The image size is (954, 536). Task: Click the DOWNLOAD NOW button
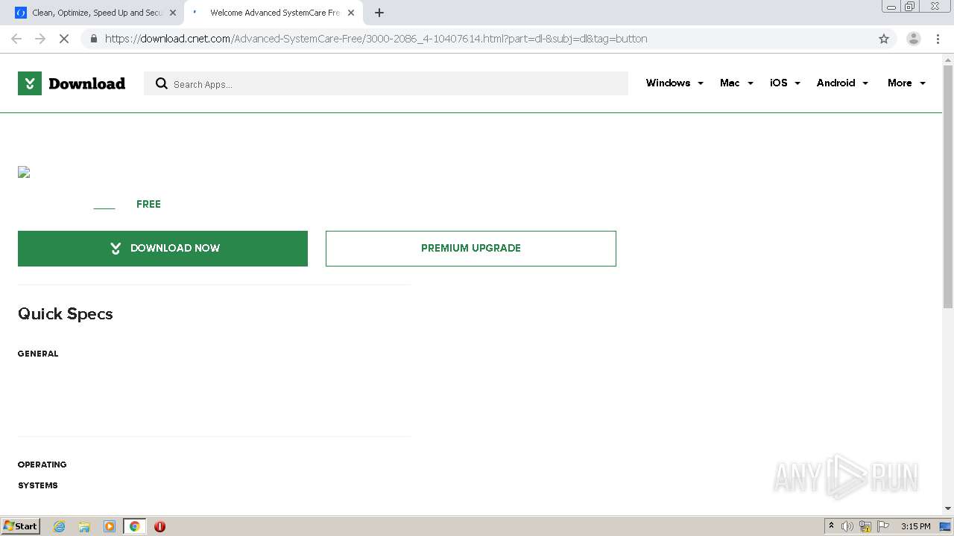coord(162,249)
